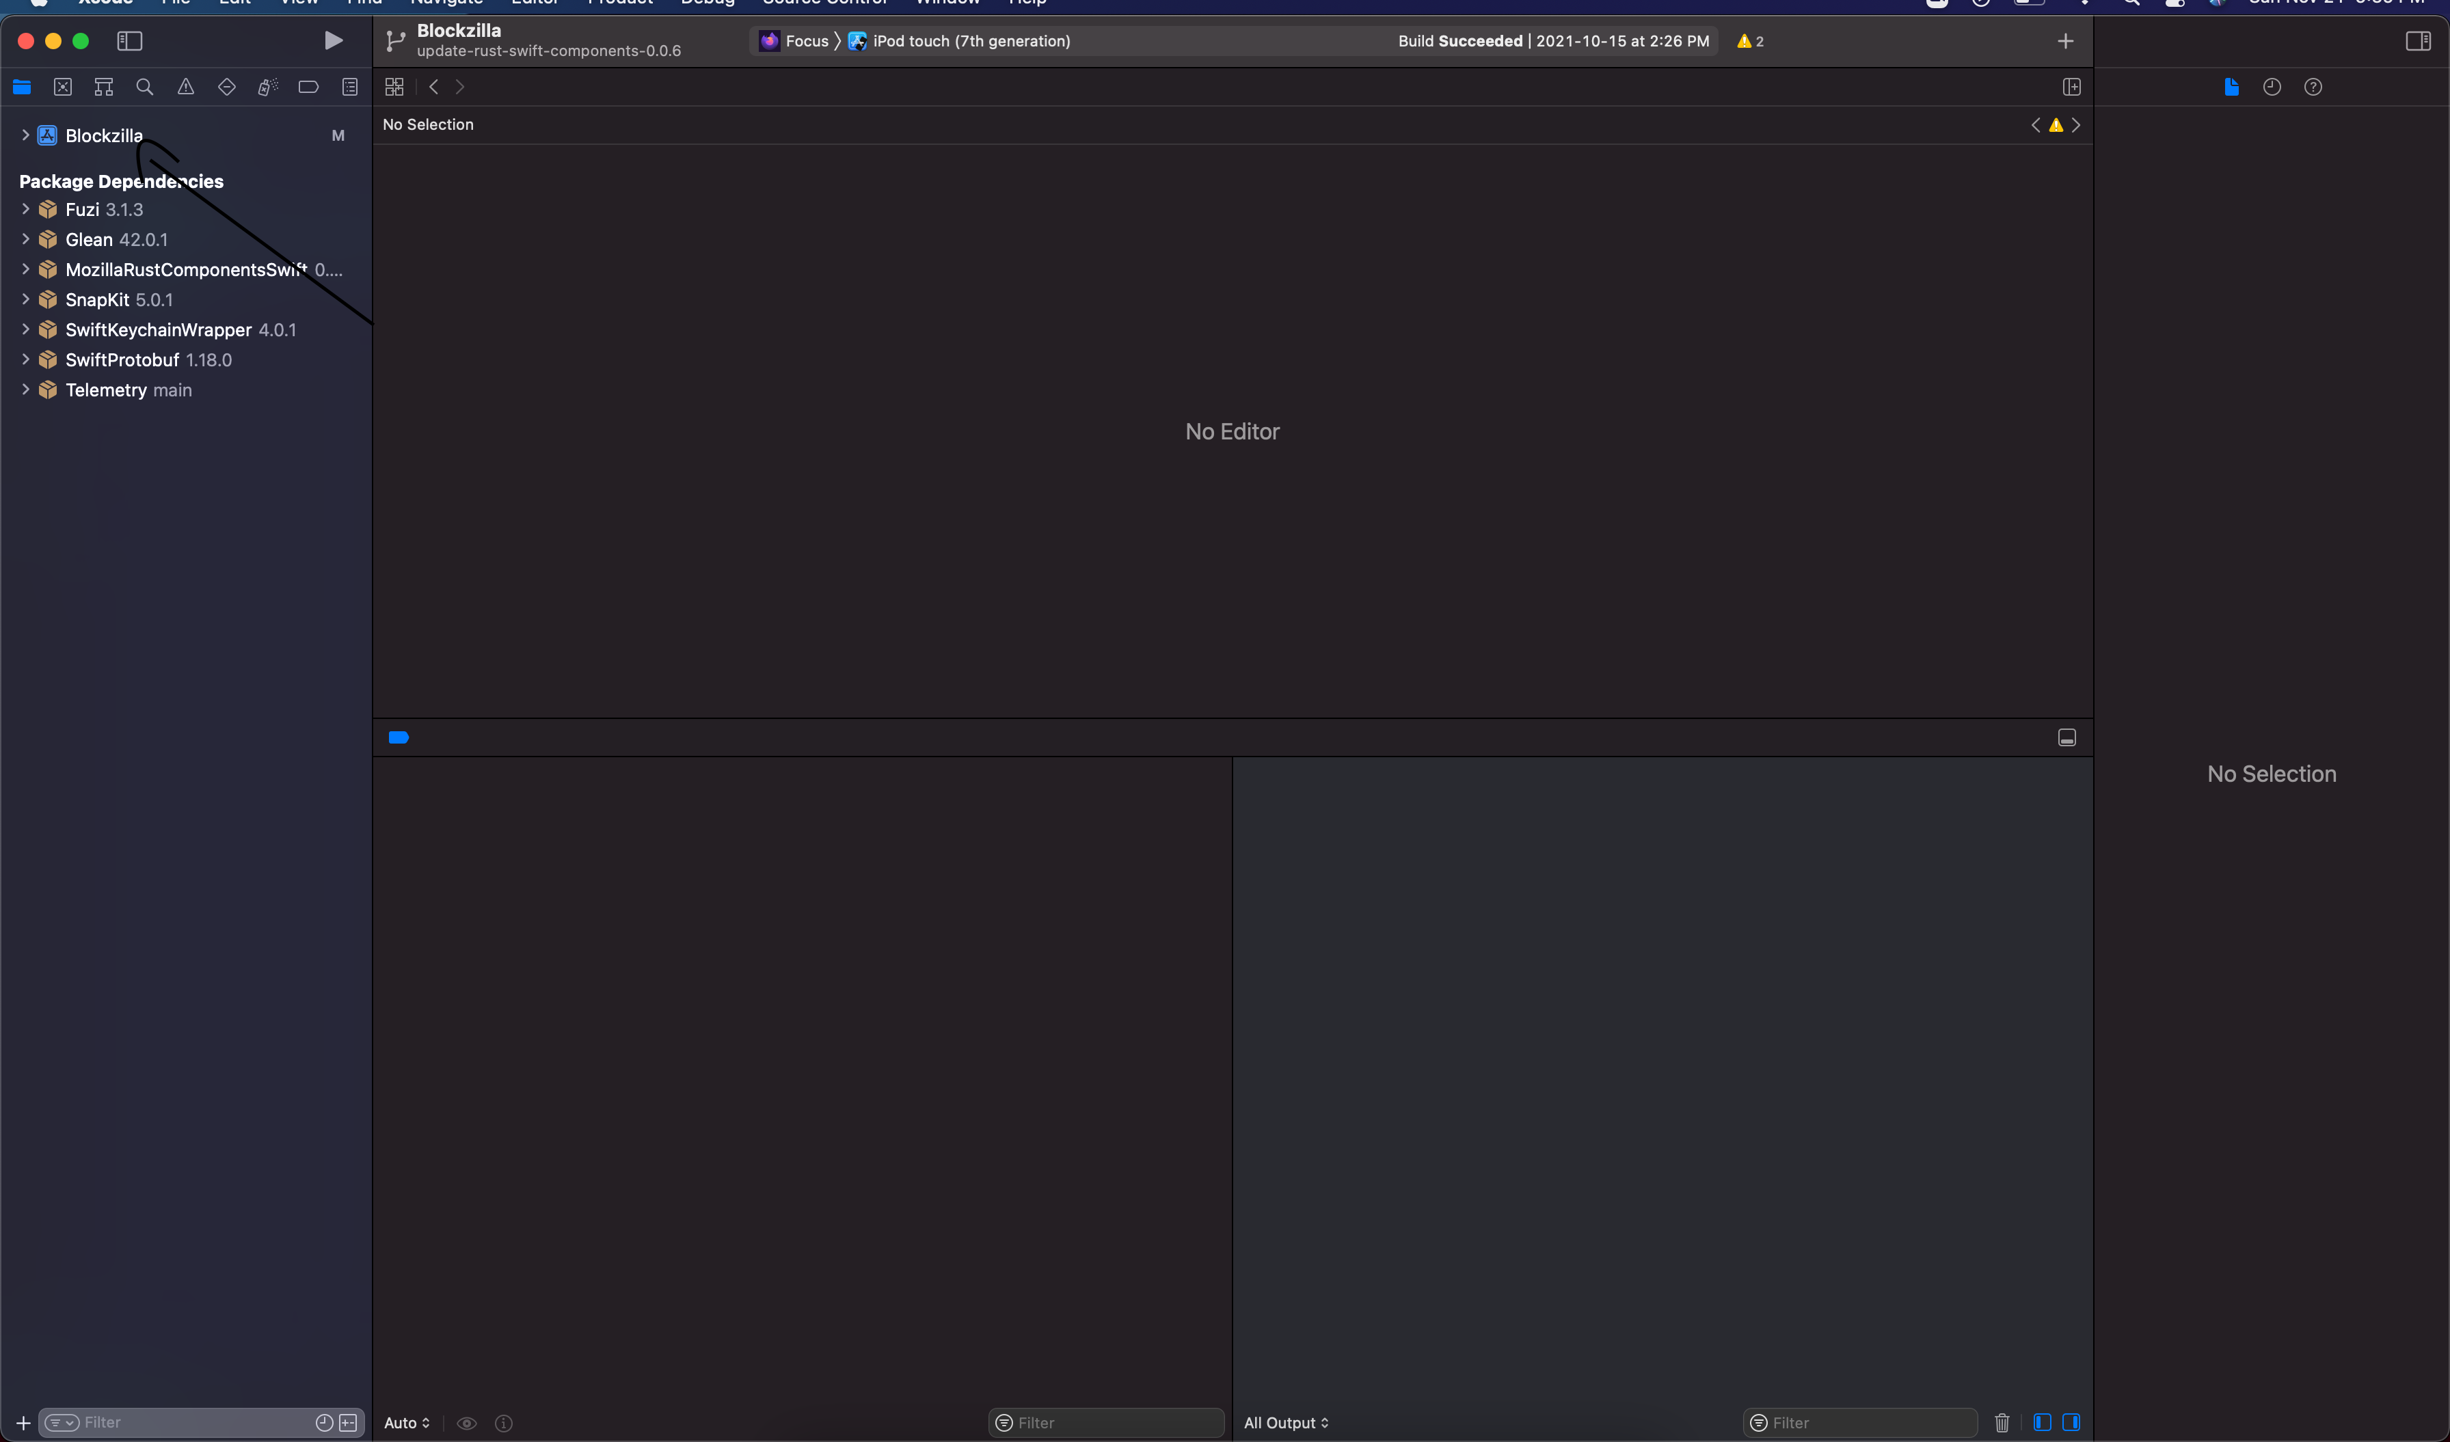Select the Blockzilla project row
This screenshot has height=1442, width=2450.
(x=185, y=135)
